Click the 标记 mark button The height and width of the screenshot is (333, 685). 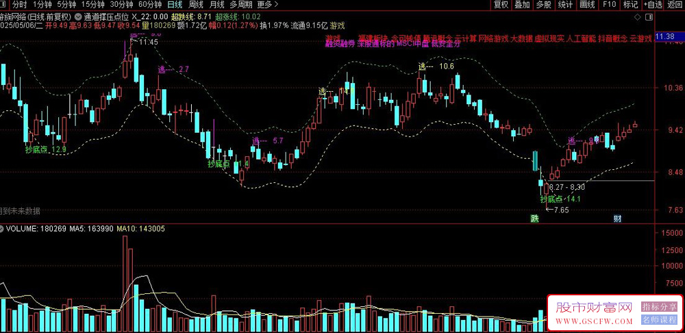630,5
